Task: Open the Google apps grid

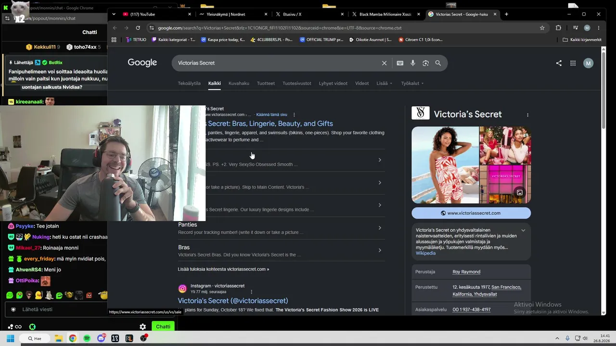Action: tap(573, 63)
